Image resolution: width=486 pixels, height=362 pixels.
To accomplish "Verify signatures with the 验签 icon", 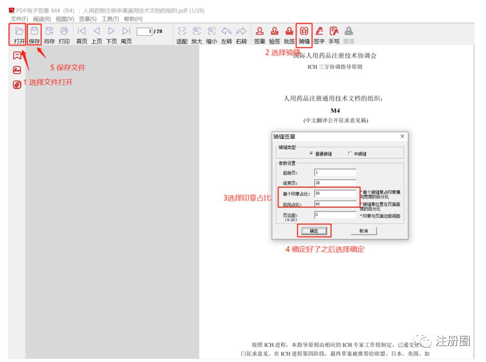I will pos(275,31).
